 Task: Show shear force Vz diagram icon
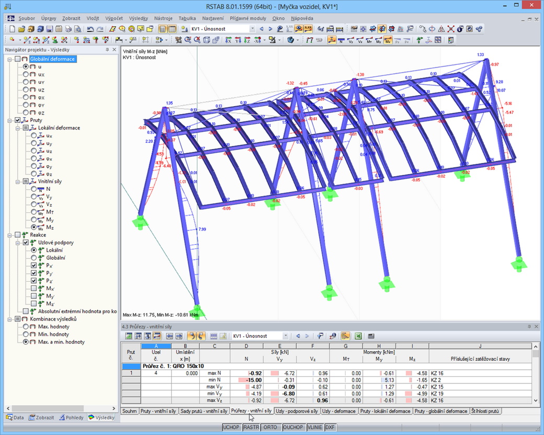pos(360,40)
